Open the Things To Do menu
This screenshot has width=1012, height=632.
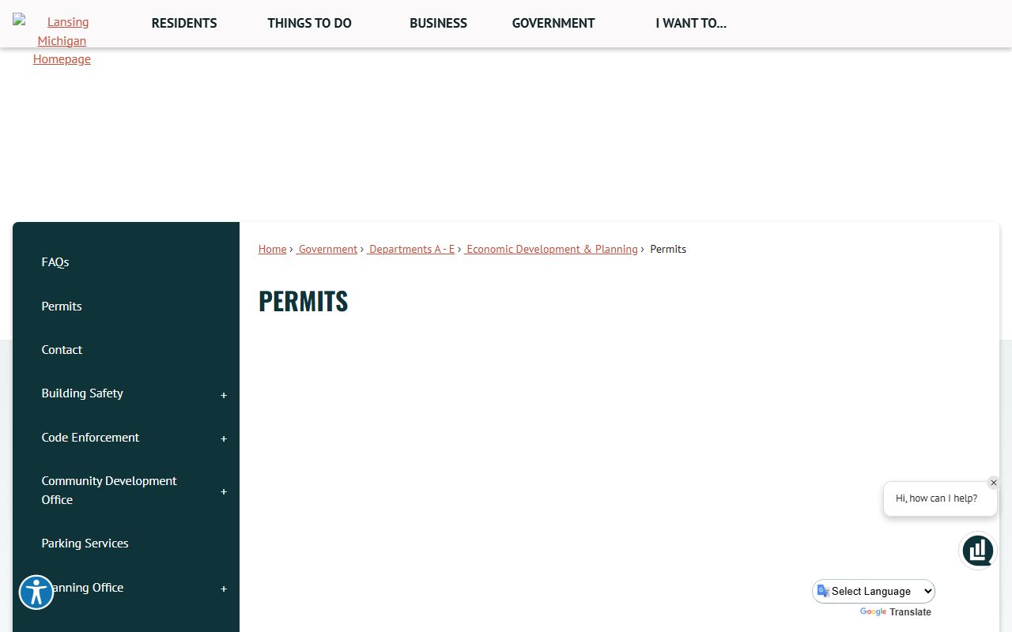(309, 23)
